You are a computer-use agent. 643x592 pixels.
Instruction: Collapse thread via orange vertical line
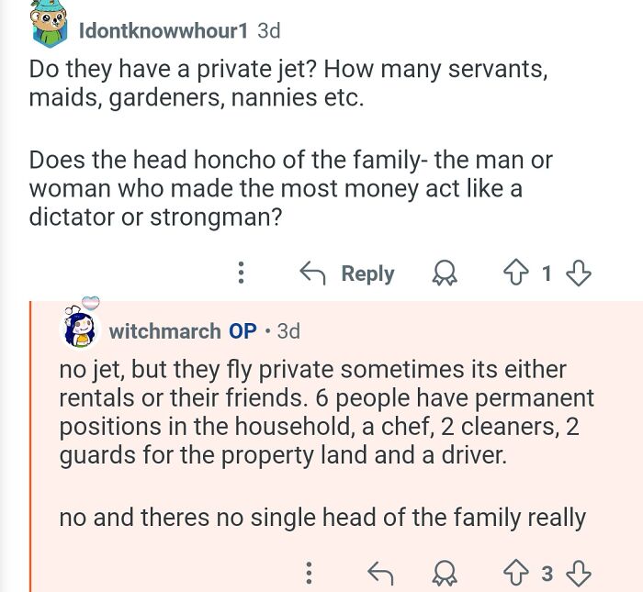(x=30, y=447)
